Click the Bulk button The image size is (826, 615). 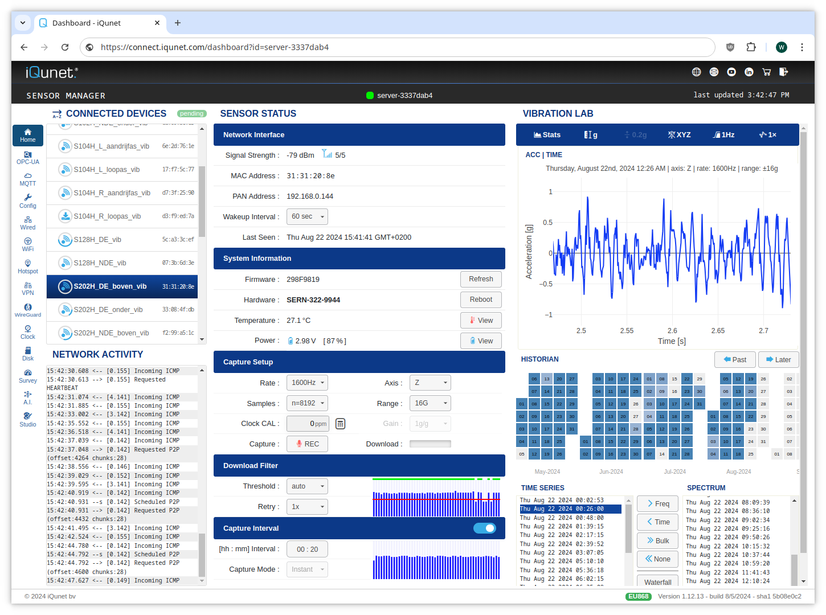point(657,541)
